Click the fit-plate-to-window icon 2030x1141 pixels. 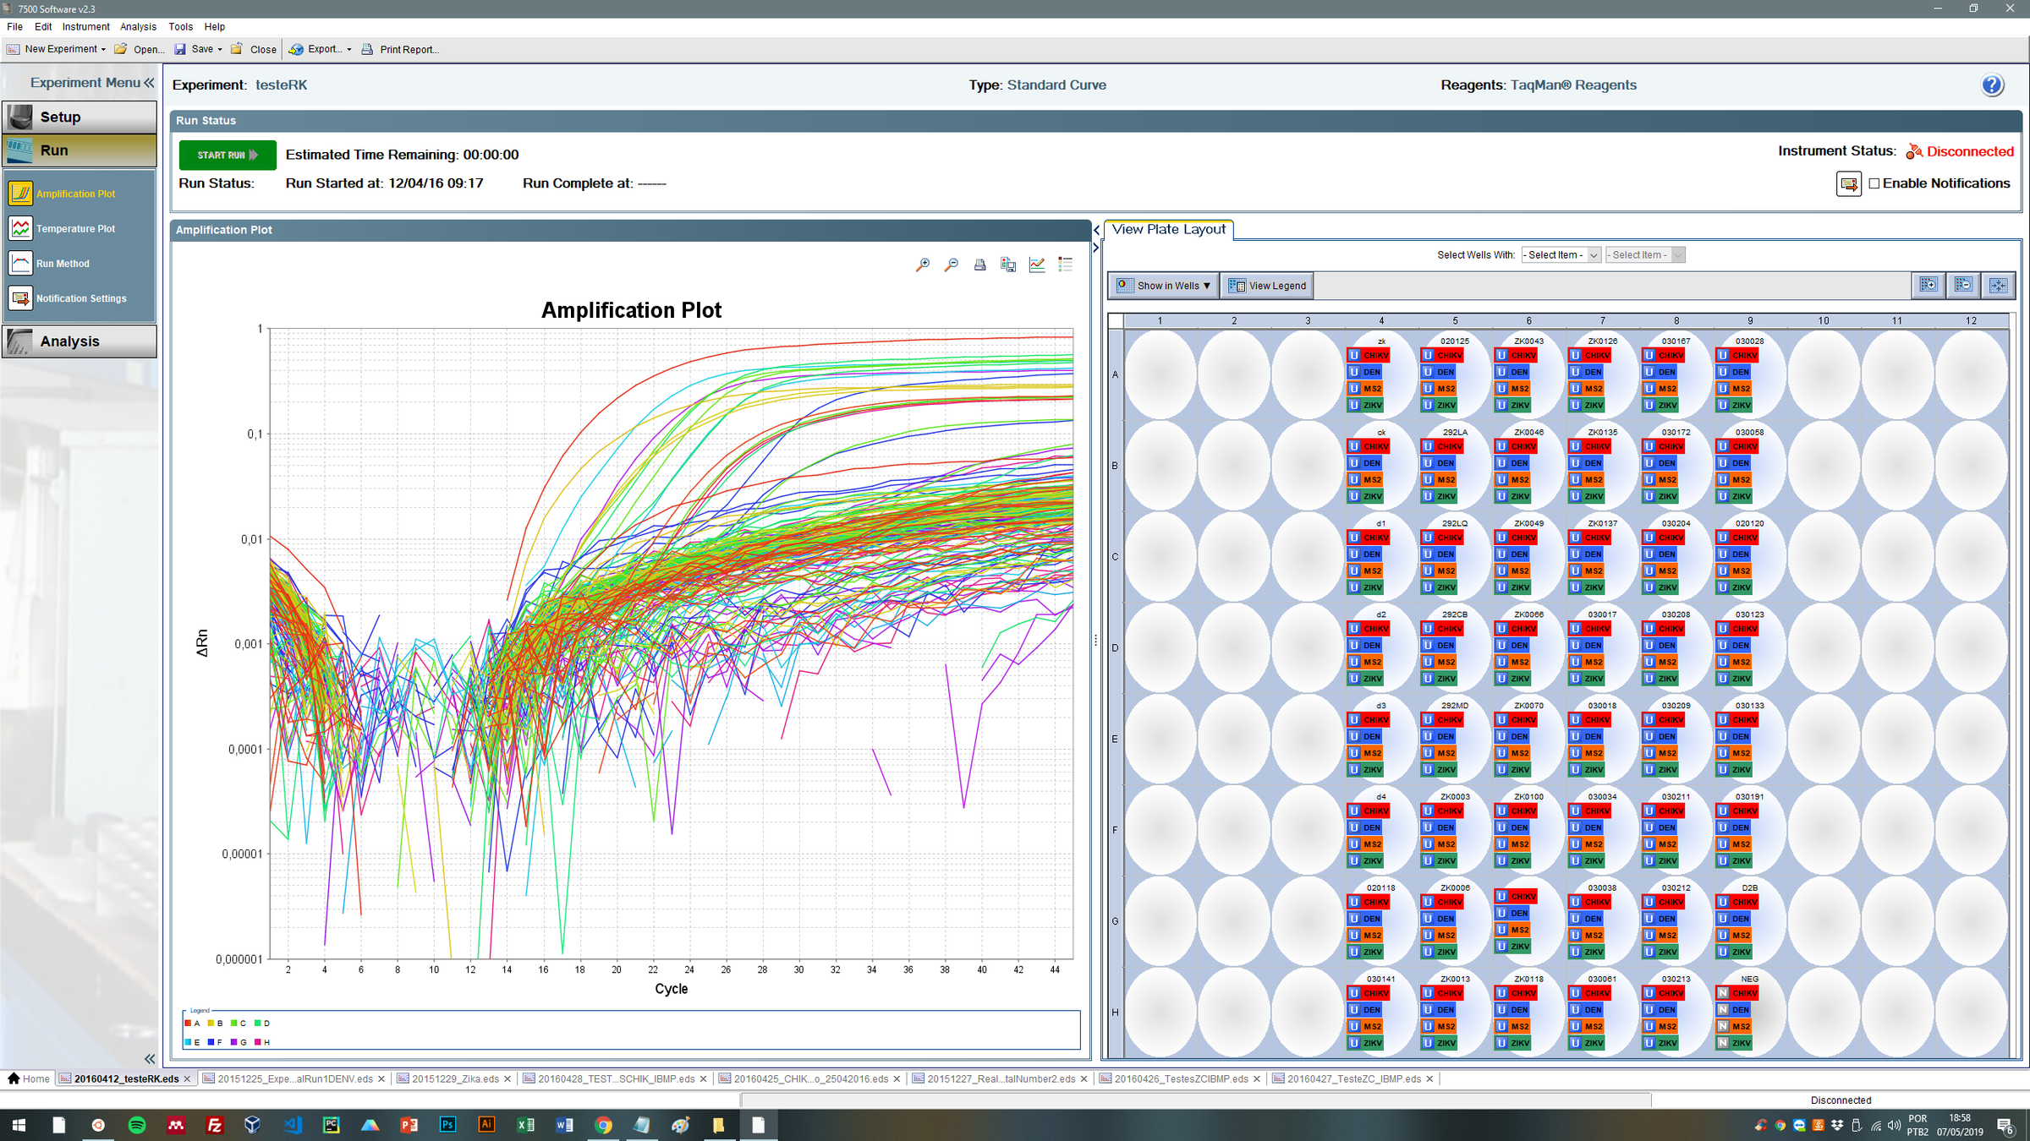[1999, 285]
